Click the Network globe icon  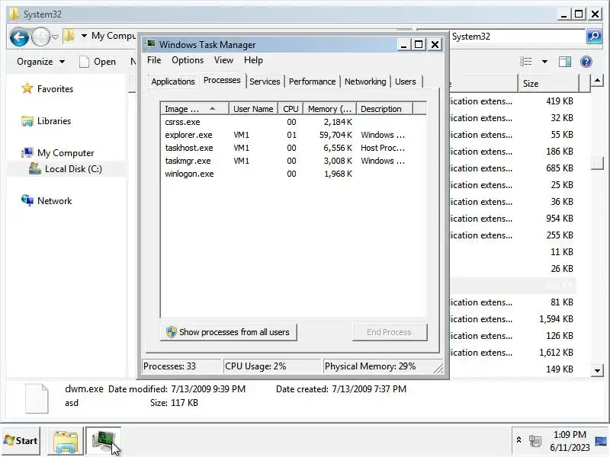pyautogui.click(x=27, y=200)
